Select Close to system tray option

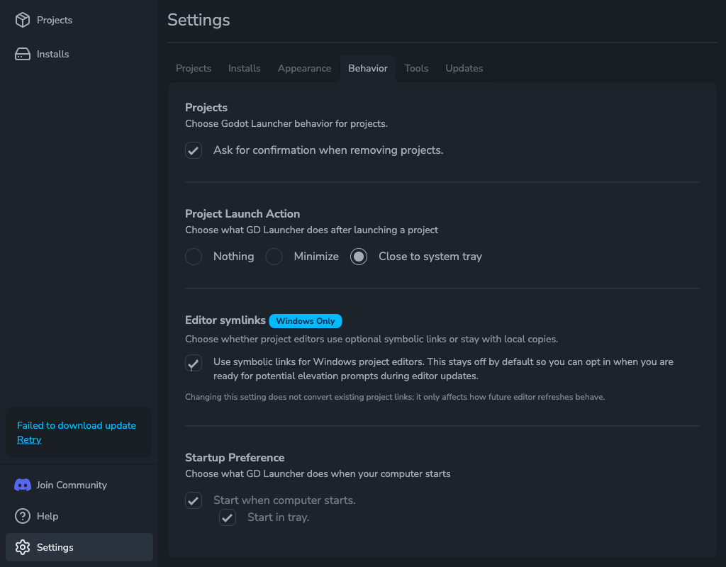tap(359, 257)
